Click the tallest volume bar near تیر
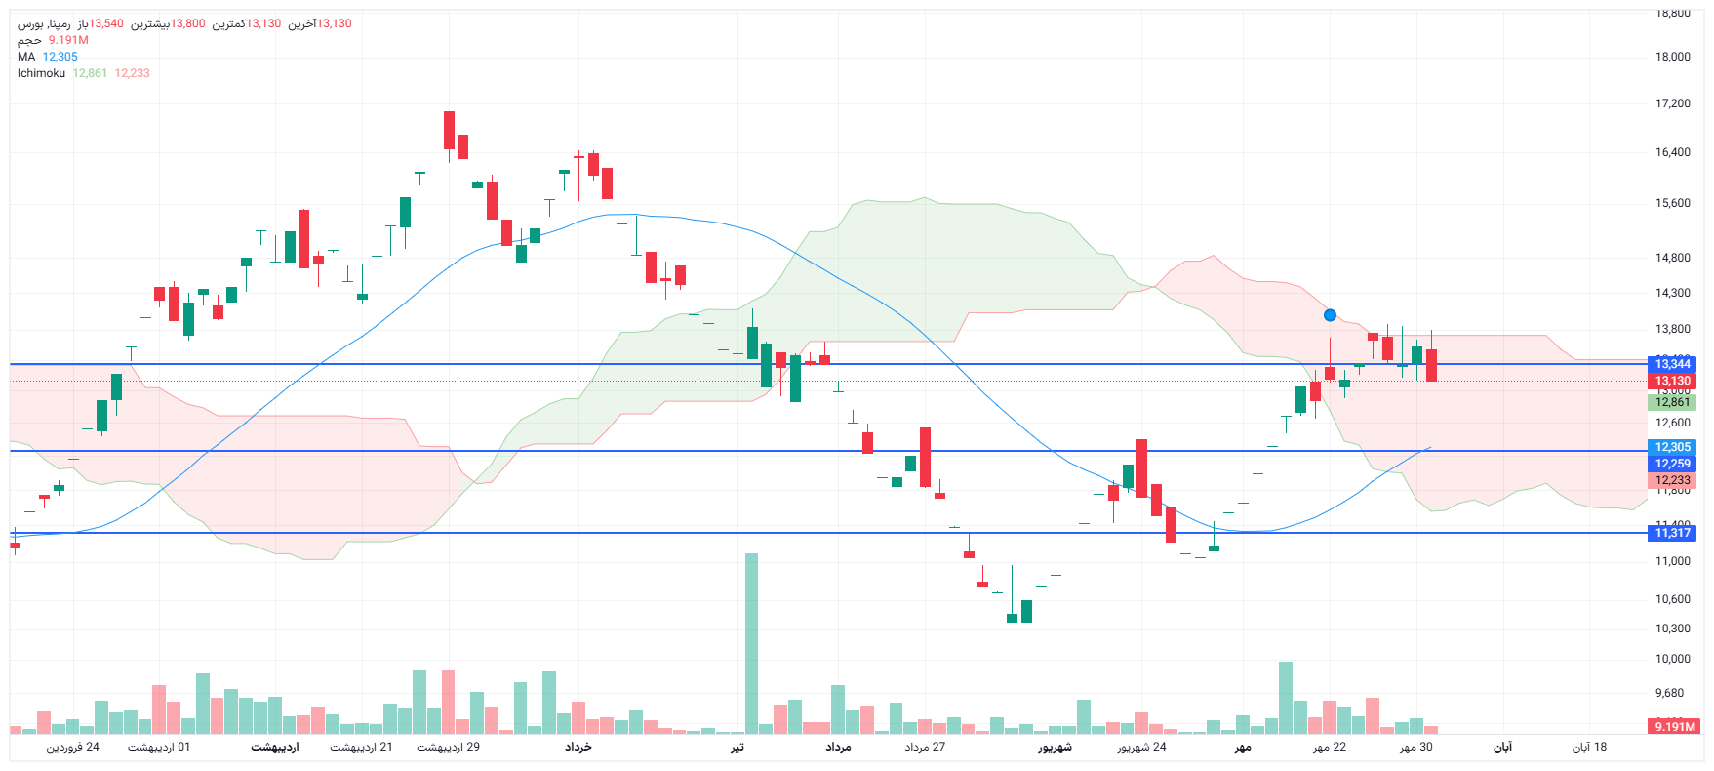Viewport: 1714px width, 771px height. tap(751, 642)
